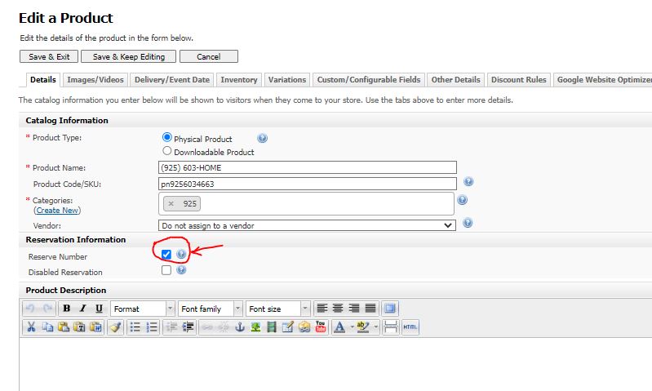Click the text color A icon

(339, 327)
